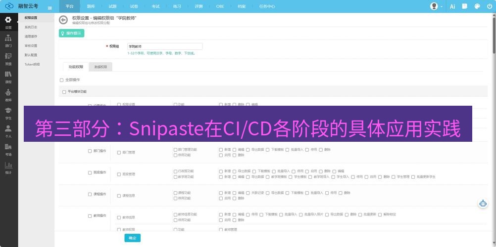The height and width of the screenshot is (247, 496).
Task: Open 任务中心 in the top navigation
Action: (x=267, y=6)
